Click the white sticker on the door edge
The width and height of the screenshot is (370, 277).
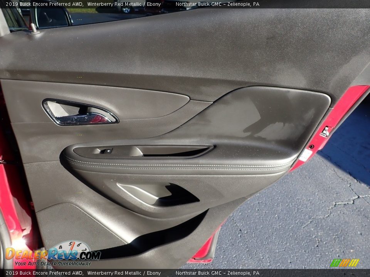coord(305,155)
